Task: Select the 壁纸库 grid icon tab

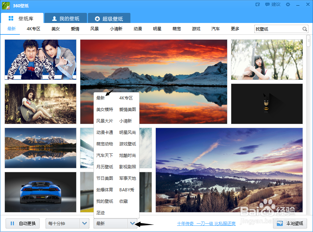Action: 11,18
